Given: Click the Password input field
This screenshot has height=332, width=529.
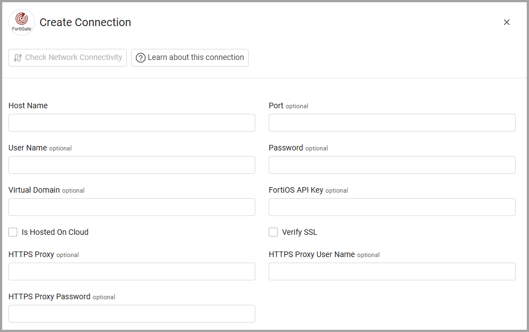Looking at the screenshot, I should pos(392,165).
